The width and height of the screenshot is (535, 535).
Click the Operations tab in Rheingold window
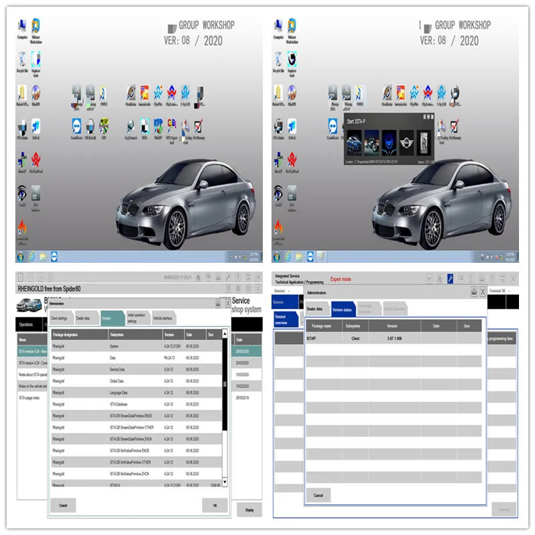pyautogui.click(x=27, y=324)
